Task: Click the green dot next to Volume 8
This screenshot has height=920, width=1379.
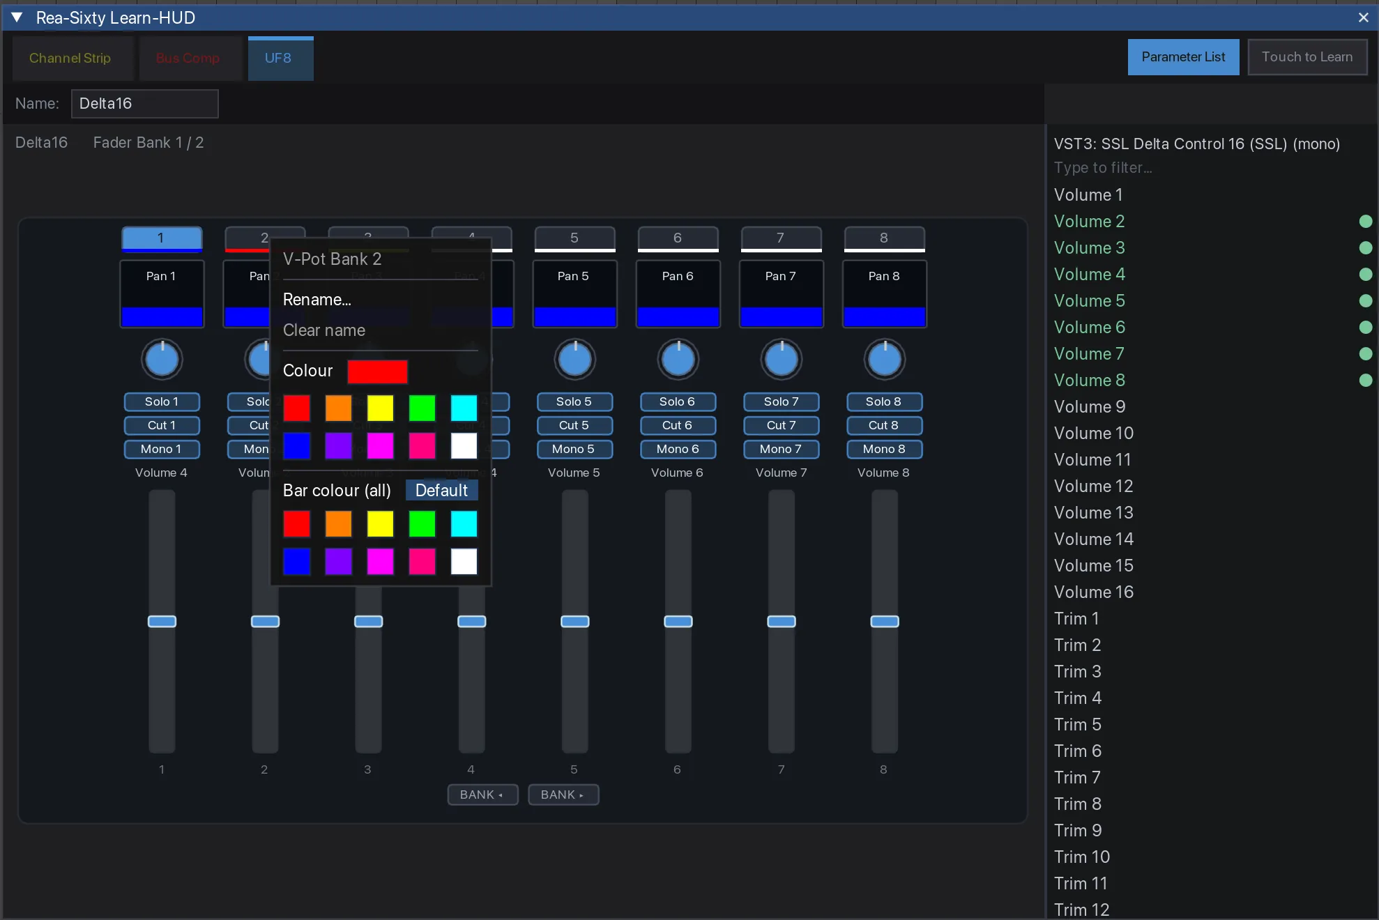Action: click(x=1366, y=381)
